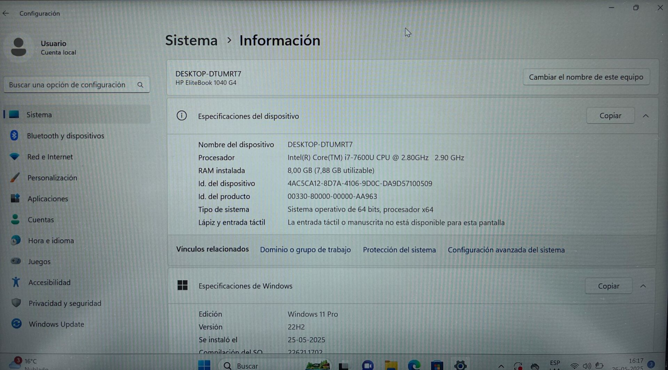The image size is (668, 370).
Task: Open Dominio o grupo de trabajo link
Action: pos(305,250)
